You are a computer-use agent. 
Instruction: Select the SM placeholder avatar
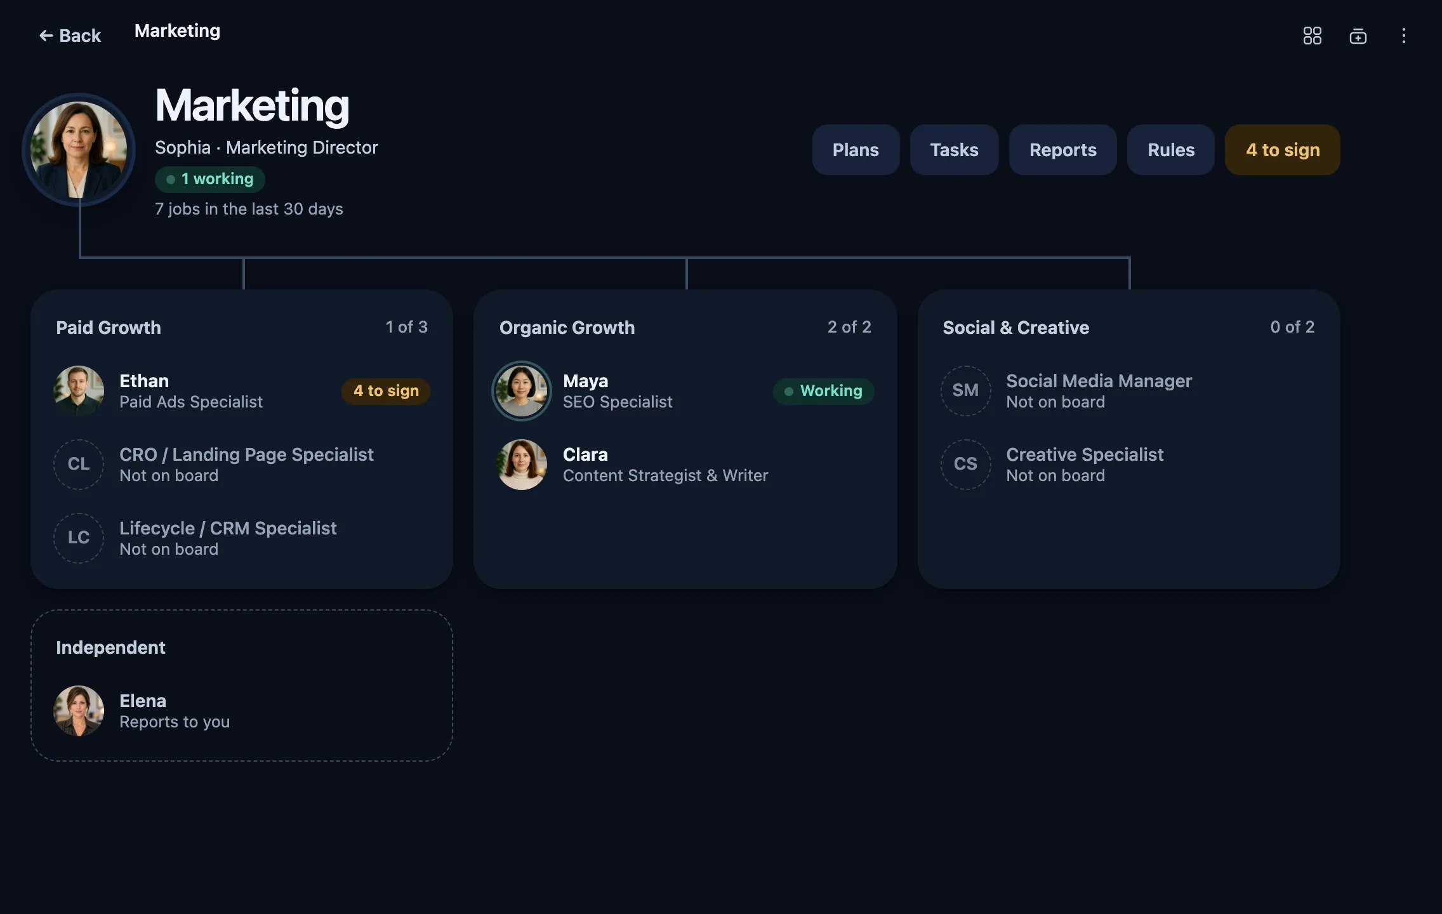965,391
